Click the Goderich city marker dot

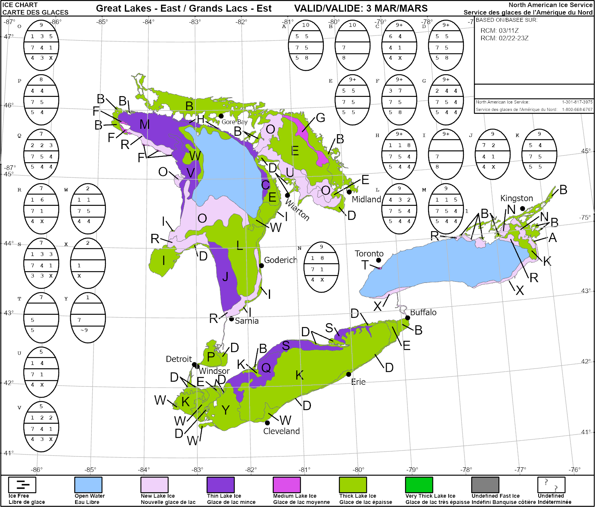point(262,266)
